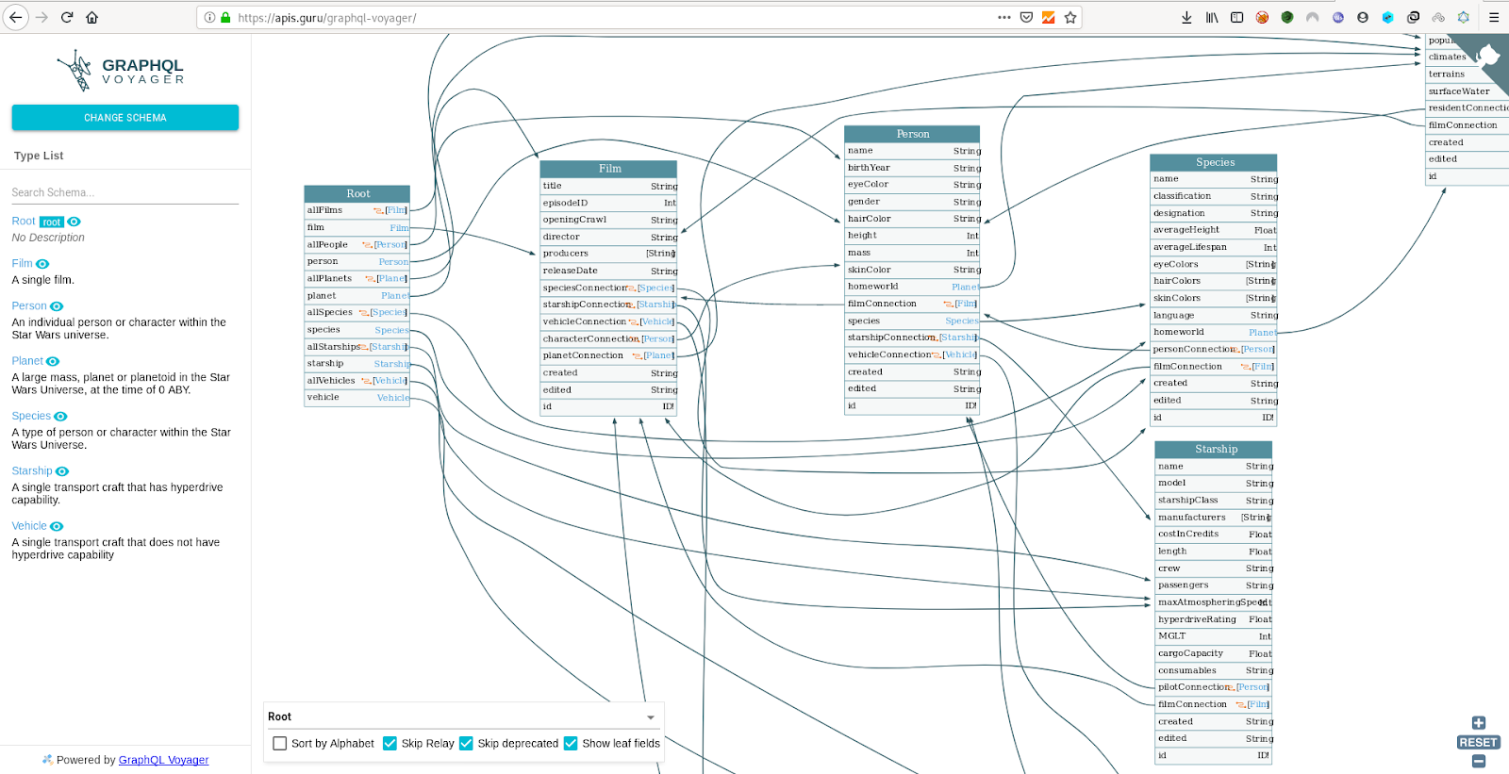Open the Starship type link in Type List

click(32, 471)
